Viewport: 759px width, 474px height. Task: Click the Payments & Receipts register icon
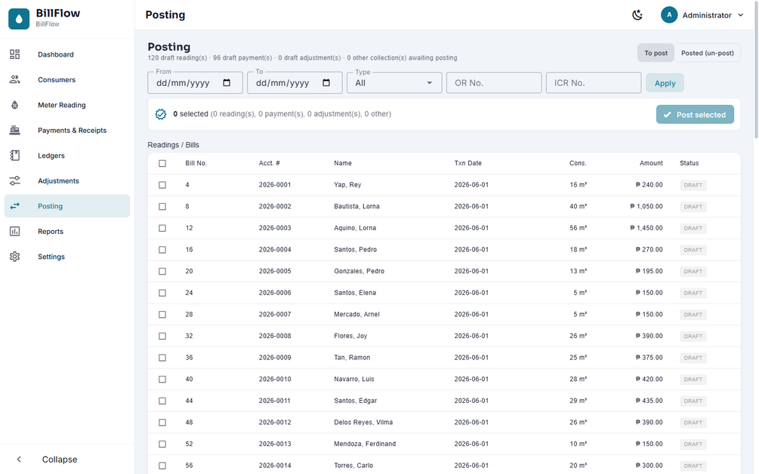click(15, 130)
